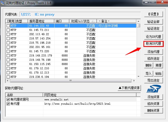
Task: Click 修改选定 button
Action: point(153,58)
